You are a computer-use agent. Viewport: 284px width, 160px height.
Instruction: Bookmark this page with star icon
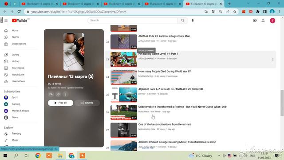(x=235, y=12)
